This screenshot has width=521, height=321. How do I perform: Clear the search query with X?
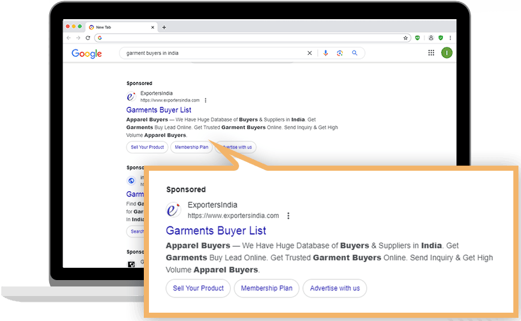(309, 53)
